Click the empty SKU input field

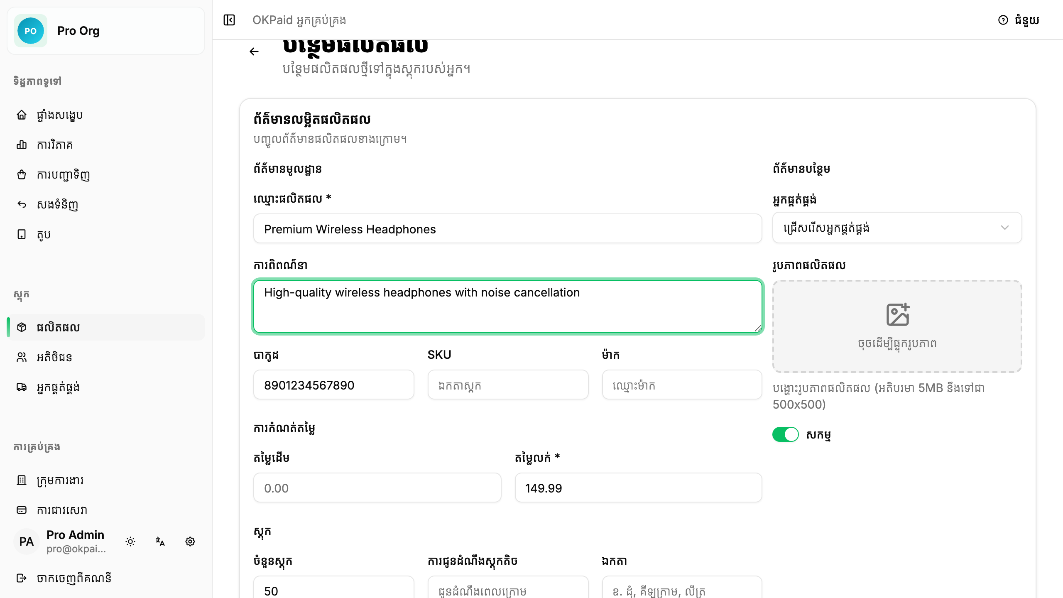(508, 385)
